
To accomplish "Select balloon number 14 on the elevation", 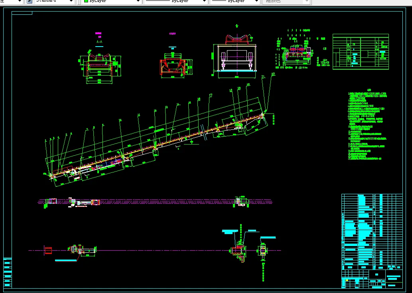I will (x=178, y=104).
